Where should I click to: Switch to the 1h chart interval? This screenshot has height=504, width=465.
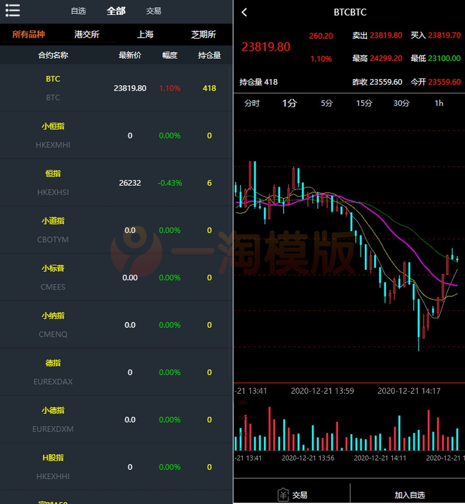coord(439,103)
